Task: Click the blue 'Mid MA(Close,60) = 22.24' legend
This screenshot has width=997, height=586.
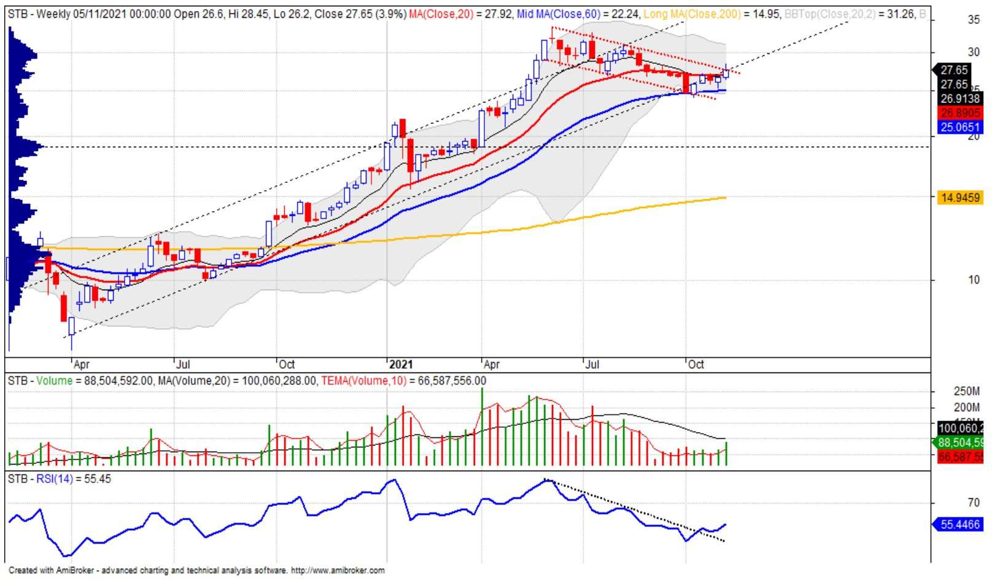Action: [578, 13]
